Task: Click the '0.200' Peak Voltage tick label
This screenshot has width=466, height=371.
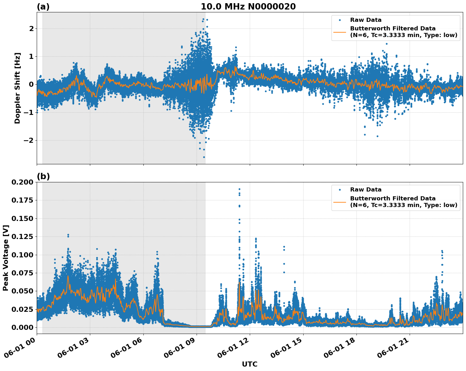Action: click(22, 182)
